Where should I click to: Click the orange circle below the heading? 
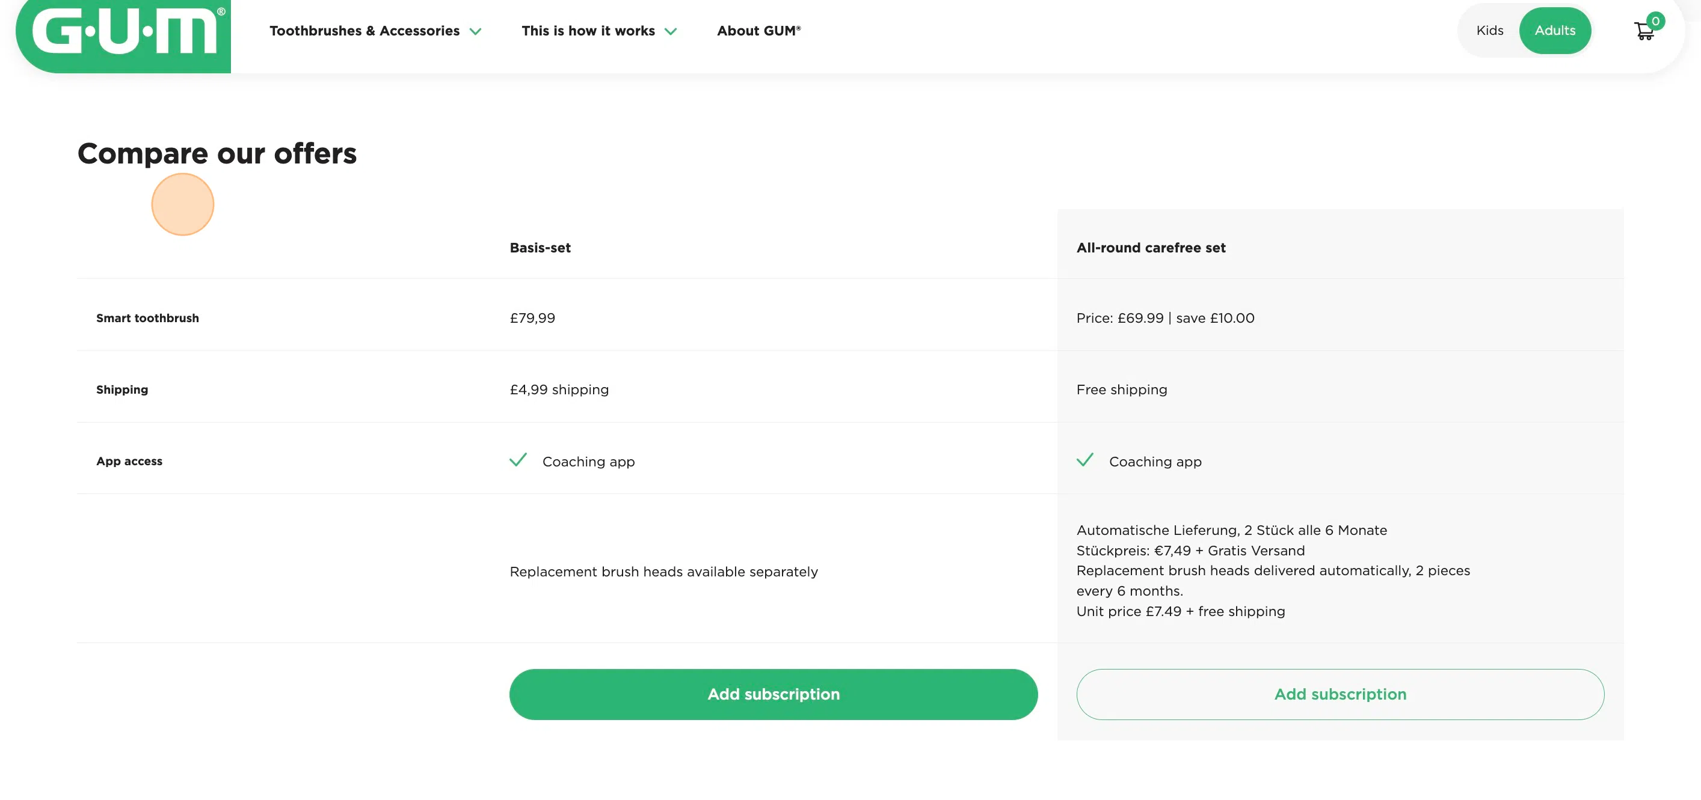(x=183, y=204)
